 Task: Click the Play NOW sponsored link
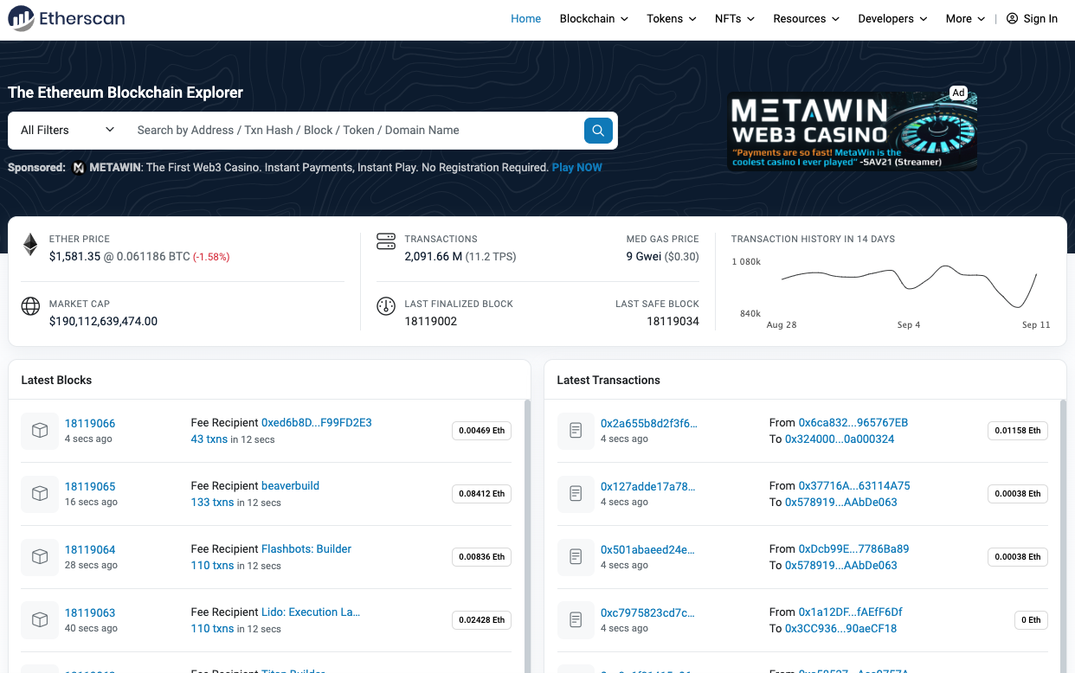(576, 168)
